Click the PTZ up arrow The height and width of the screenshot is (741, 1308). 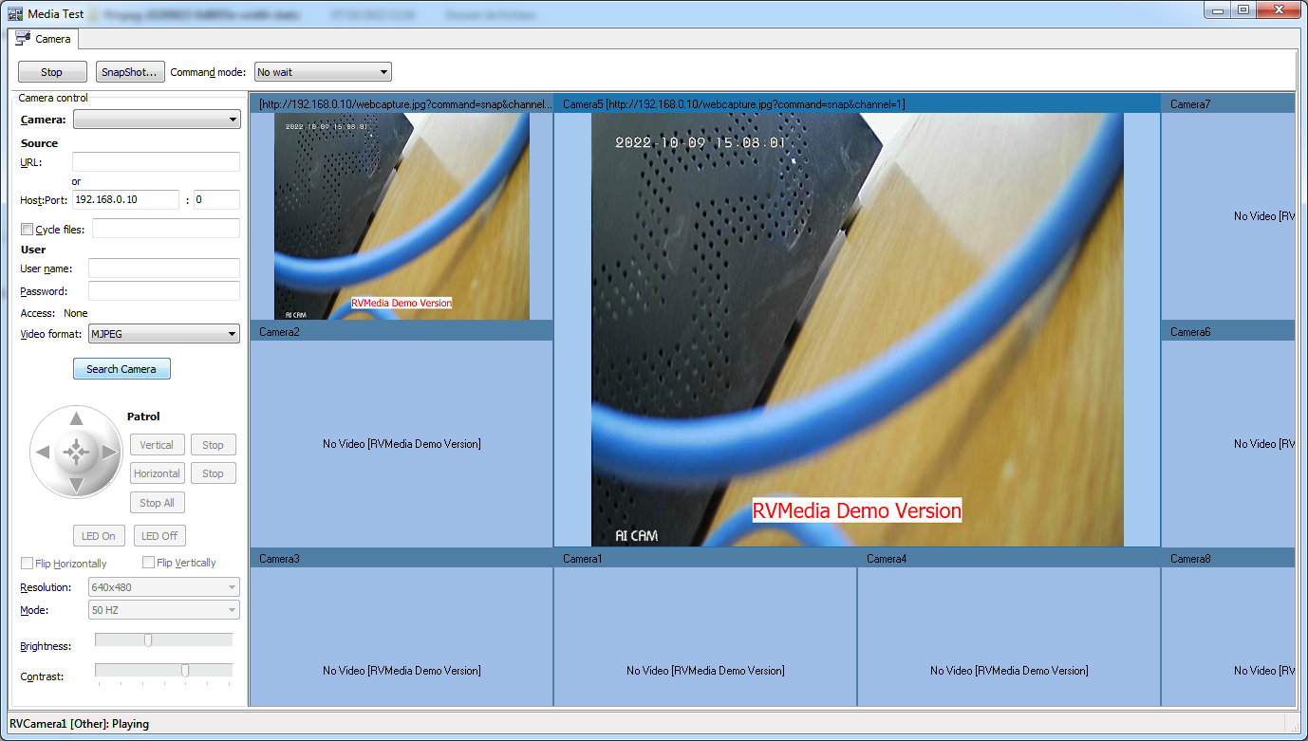pos(77,418)
